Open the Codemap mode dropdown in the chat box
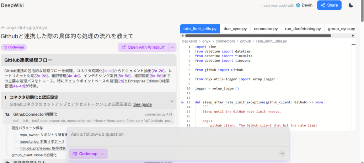This screenshot has height=163, width=364. pos(89,154)
